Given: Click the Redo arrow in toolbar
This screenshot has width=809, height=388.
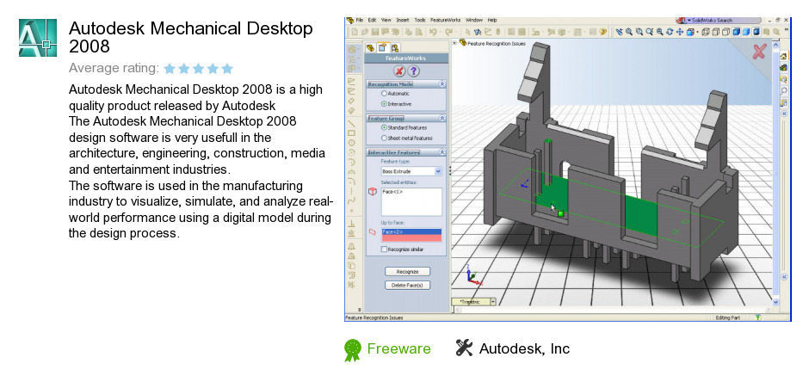Looking at the screenshot, I should (449, 32).
